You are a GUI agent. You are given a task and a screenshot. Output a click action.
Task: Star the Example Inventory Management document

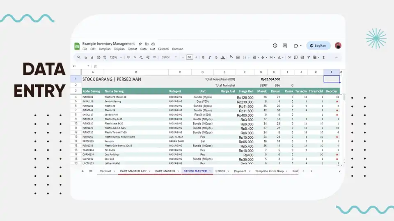point(140,44)
